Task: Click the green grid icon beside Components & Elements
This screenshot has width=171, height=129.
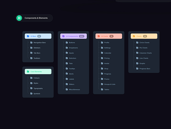Action: (19, 18)
